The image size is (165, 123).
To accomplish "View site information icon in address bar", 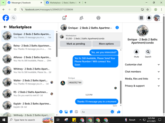I will click(x=22, y=10).
